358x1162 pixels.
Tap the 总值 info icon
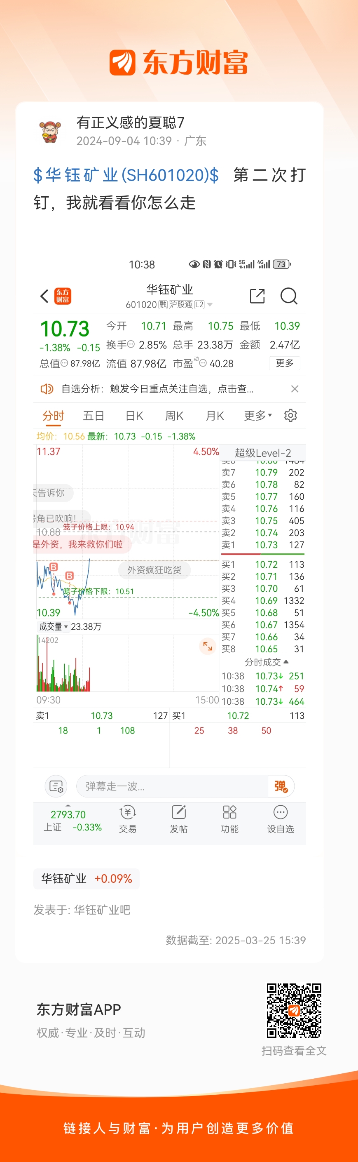[x=65, y=363]
